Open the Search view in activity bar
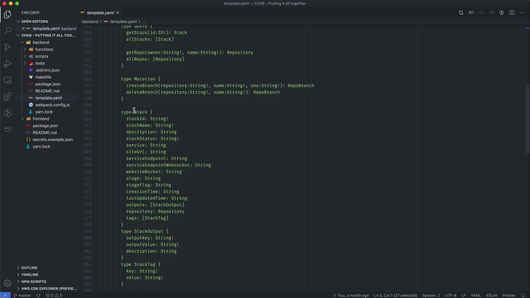The image size is (530, 298). [x=7, y=31]
